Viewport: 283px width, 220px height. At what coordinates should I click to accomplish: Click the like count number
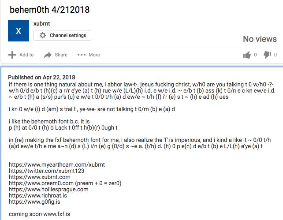click(x=255, y=55)
